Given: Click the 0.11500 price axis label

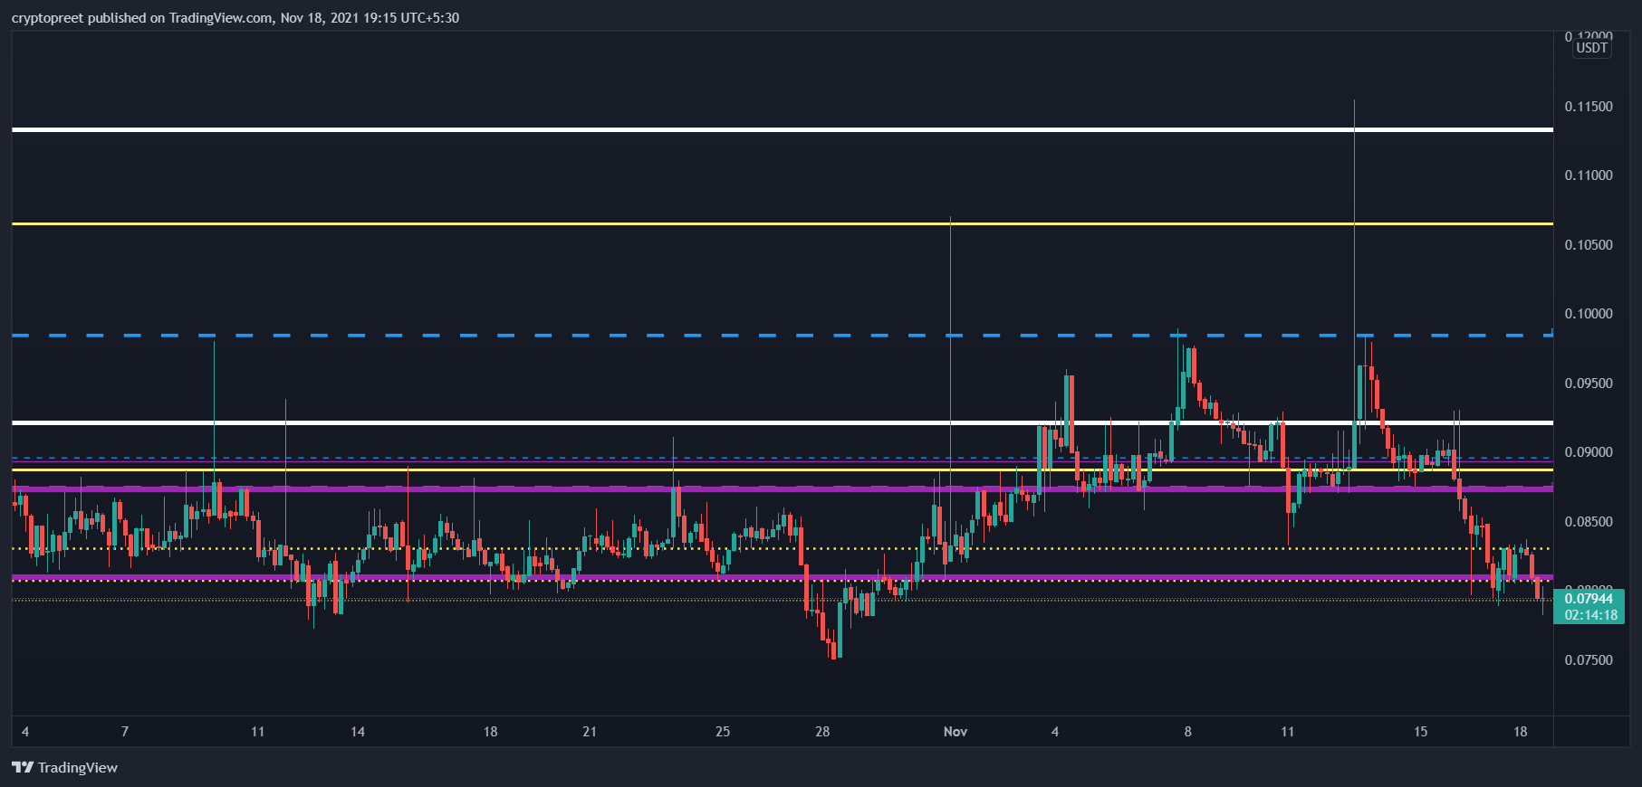Looking at the screenshot, I should (x=1589, y=107).
